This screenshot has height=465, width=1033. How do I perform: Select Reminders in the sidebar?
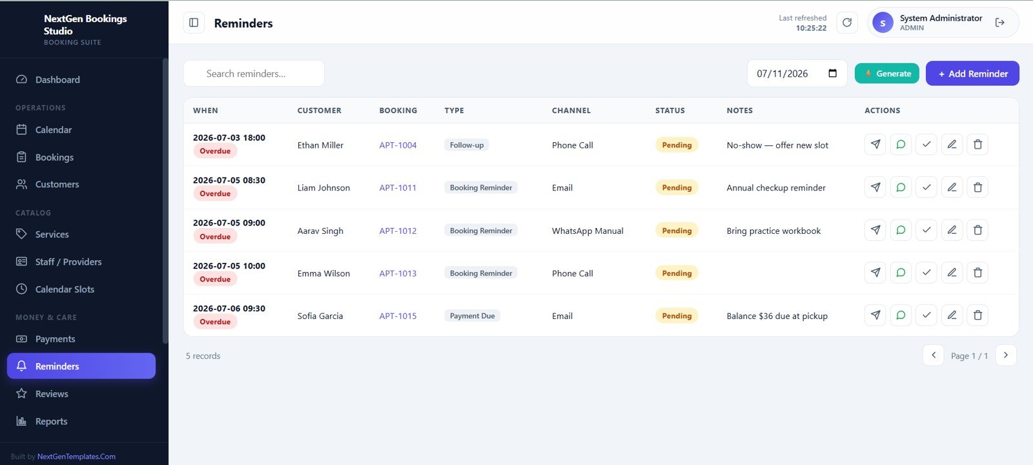pos(81,366)
